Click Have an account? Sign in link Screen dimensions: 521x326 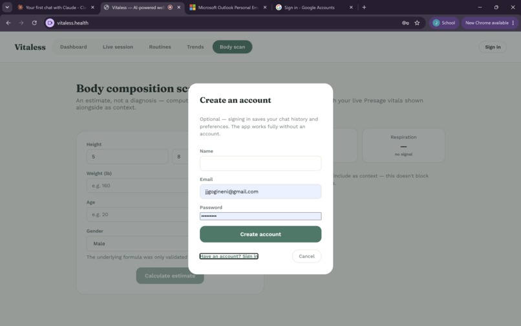(229, 256)
